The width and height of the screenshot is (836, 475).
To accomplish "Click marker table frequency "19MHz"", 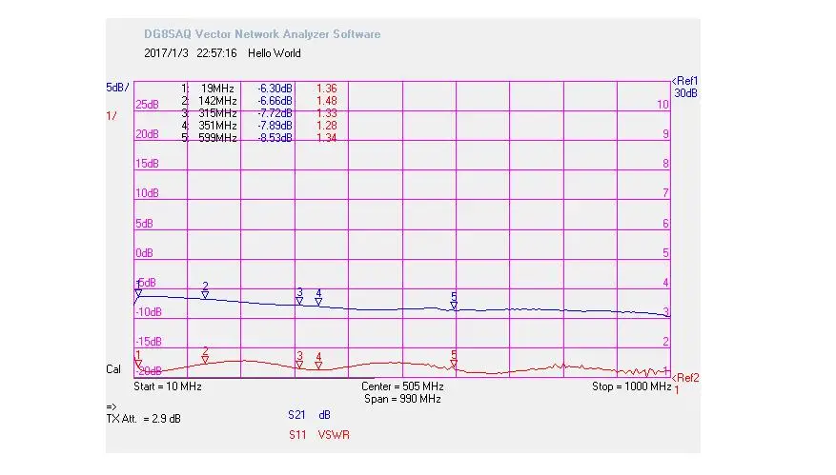I will 217,89.
